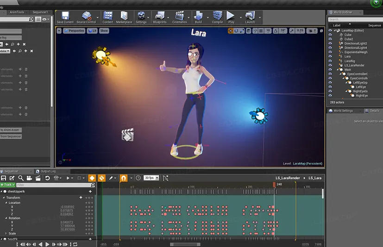
Task: Click the Launch toolbar icon
Action: (250, 17)
